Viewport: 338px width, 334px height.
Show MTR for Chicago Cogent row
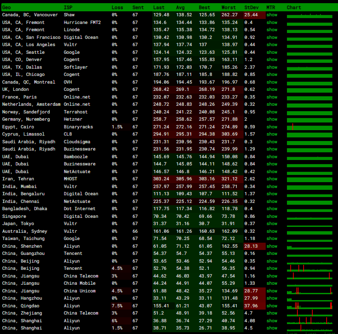[272, 75]
